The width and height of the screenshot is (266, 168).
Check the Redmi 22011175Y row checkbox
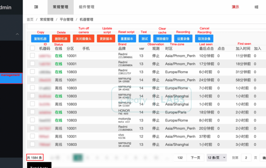(32, 72)
